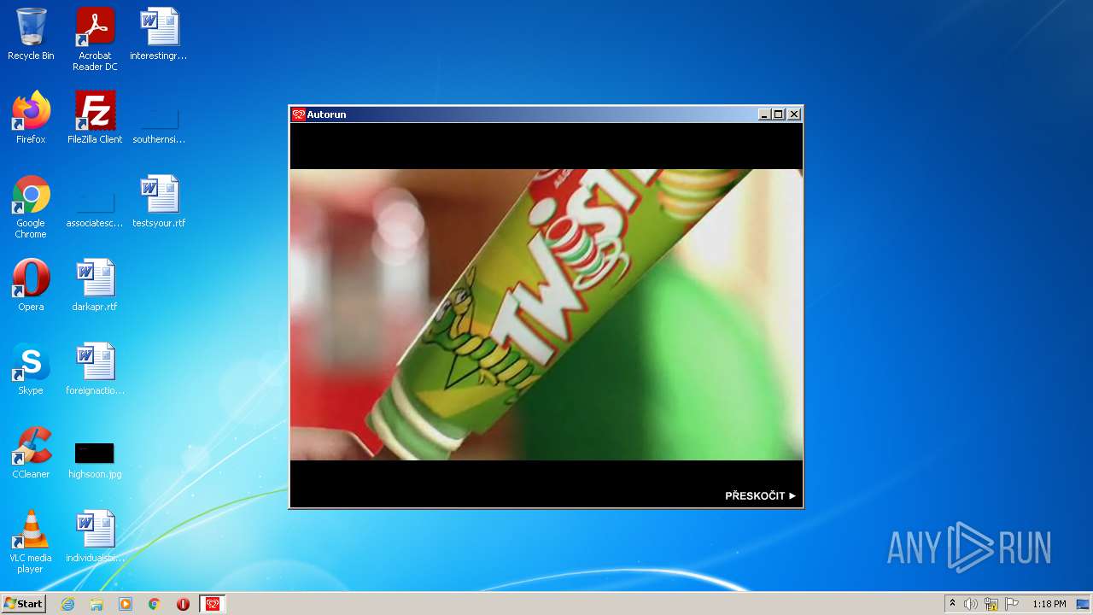
Task: Launch the Opera desktop shortcut
Action: pyautogui.click(x=31, y=285)
